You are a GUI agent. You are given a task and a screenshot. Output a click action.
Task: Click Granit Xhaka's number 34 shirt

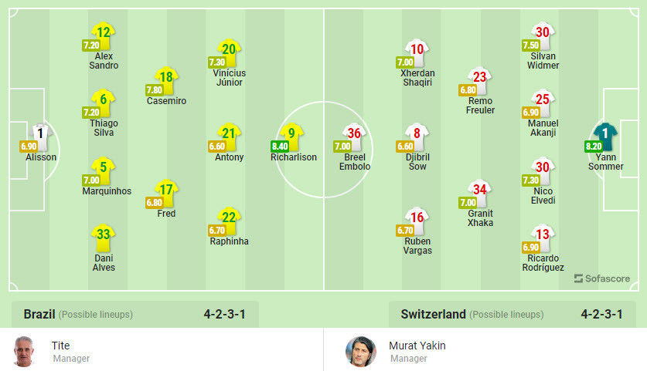(x=480, y=190)
